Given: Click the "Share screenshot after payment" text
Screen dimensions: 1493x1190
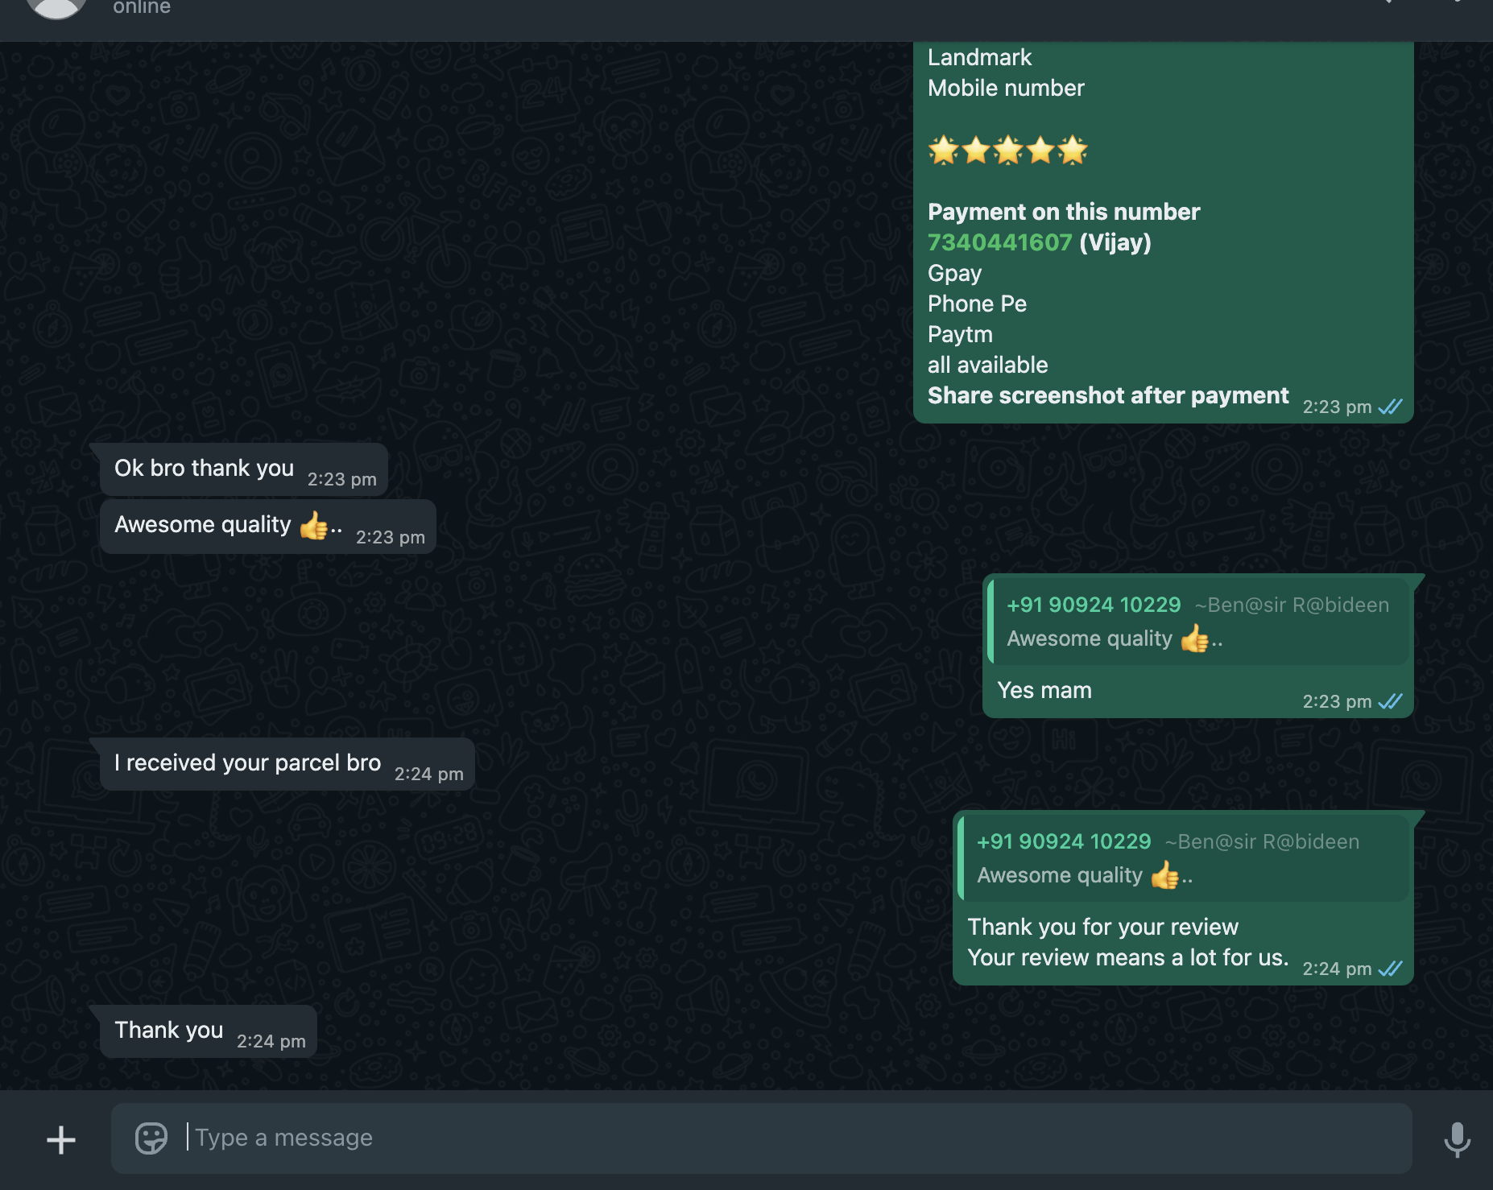Looking at the screenshot, I should point(1107,396).
